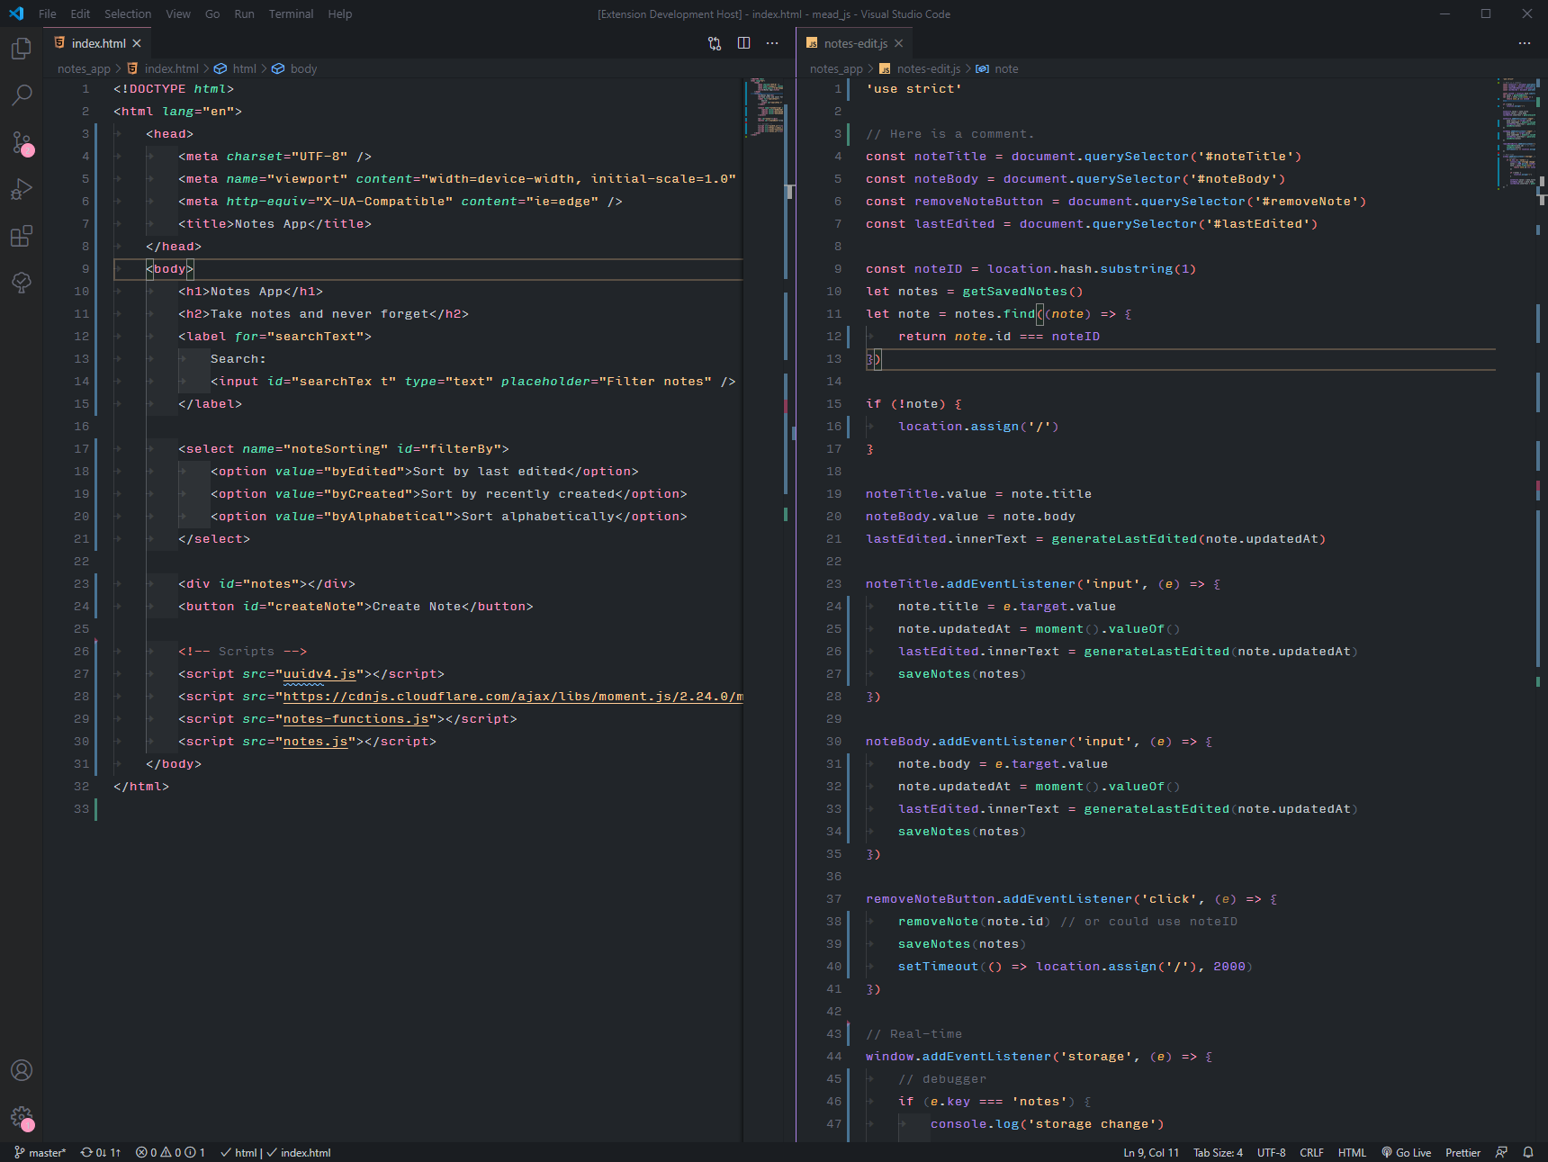Open the Manage gear icon
Screen dimensions: 1548x1162
pos(22,1118)
